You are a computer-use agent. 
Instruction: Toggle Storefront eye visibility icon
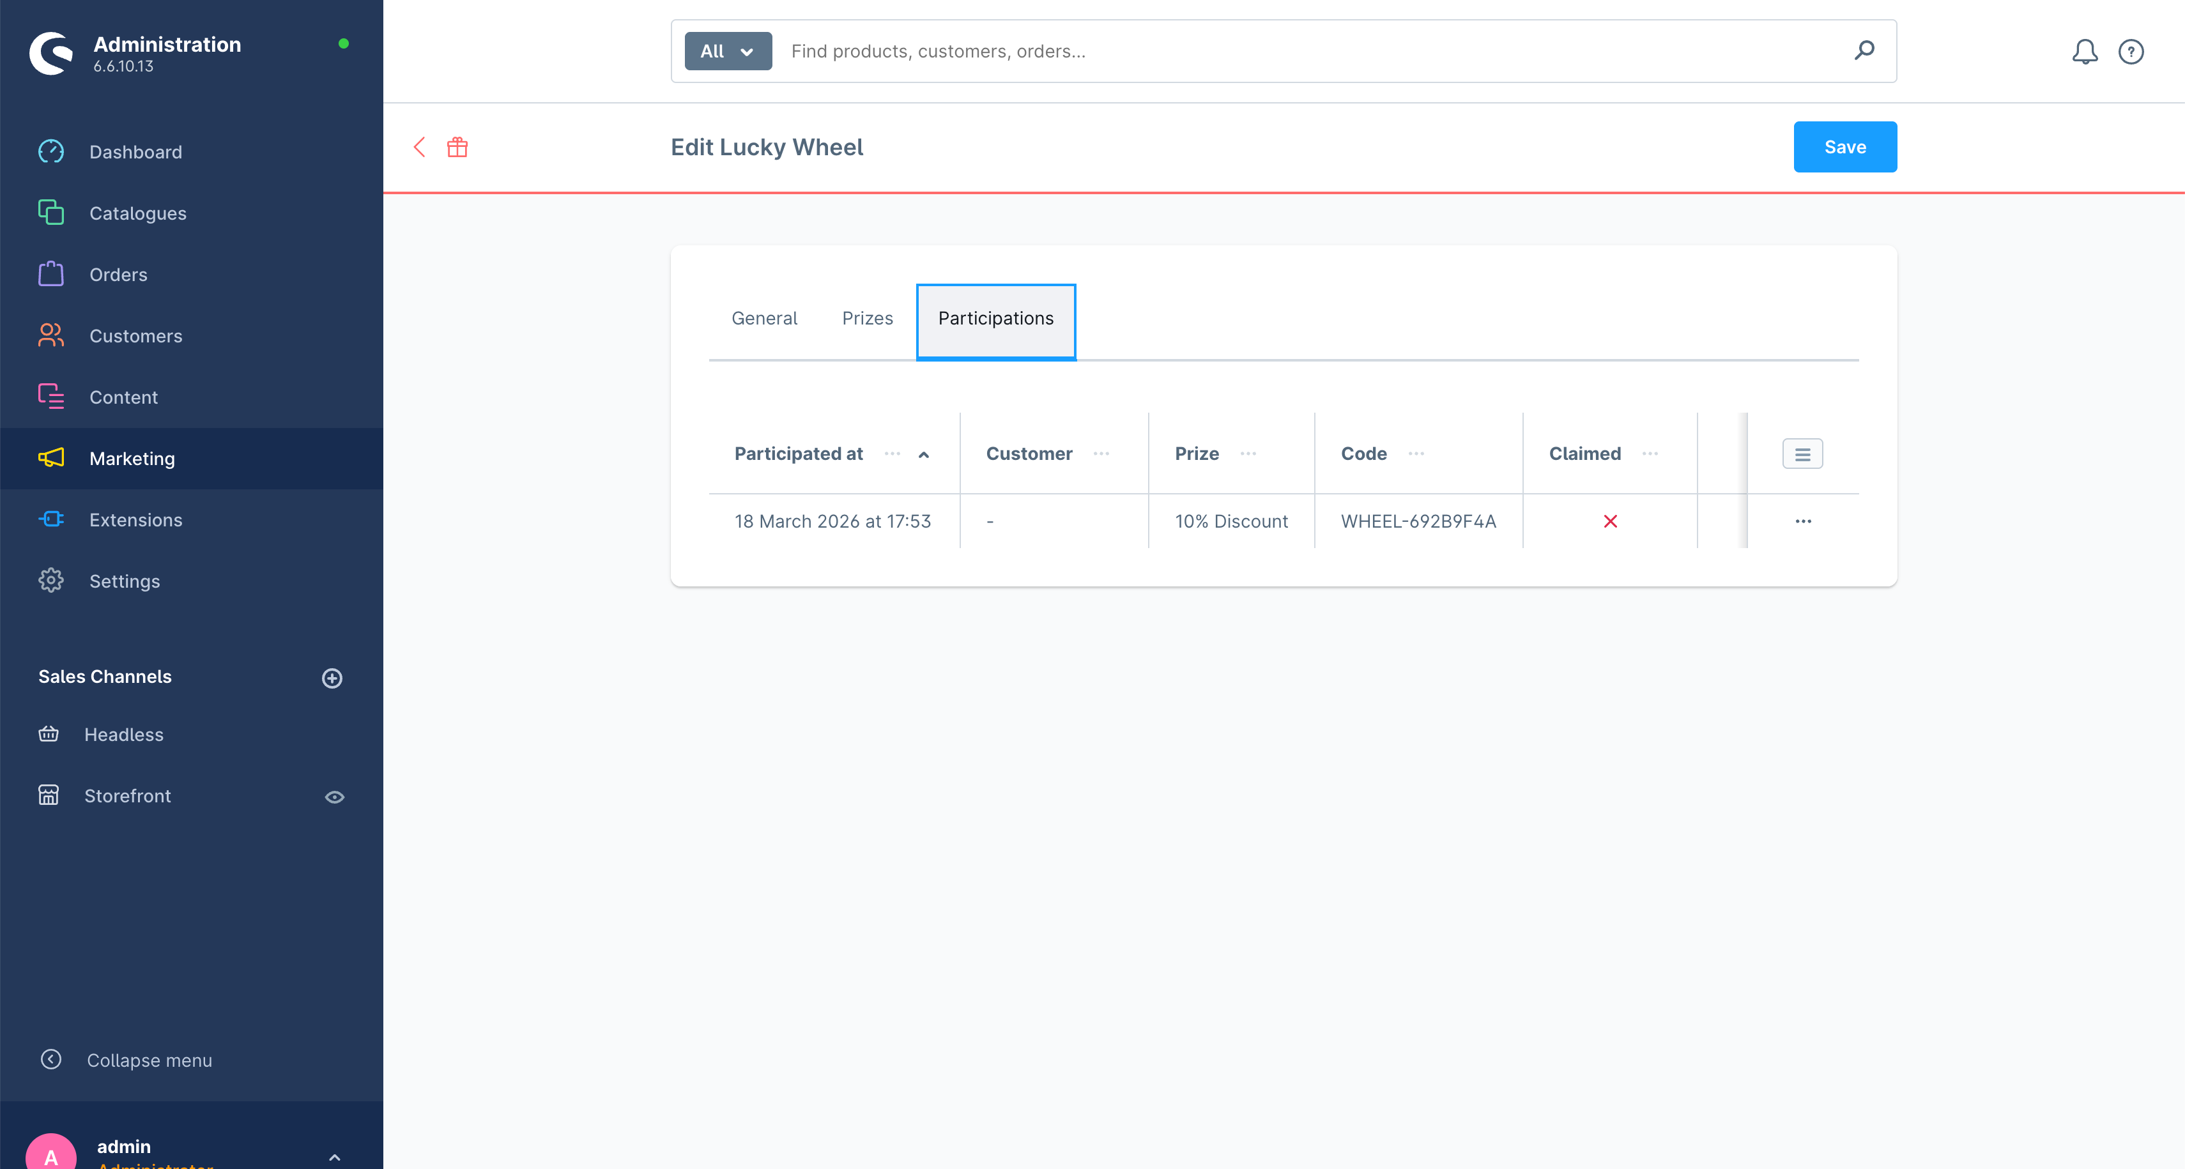334,797
